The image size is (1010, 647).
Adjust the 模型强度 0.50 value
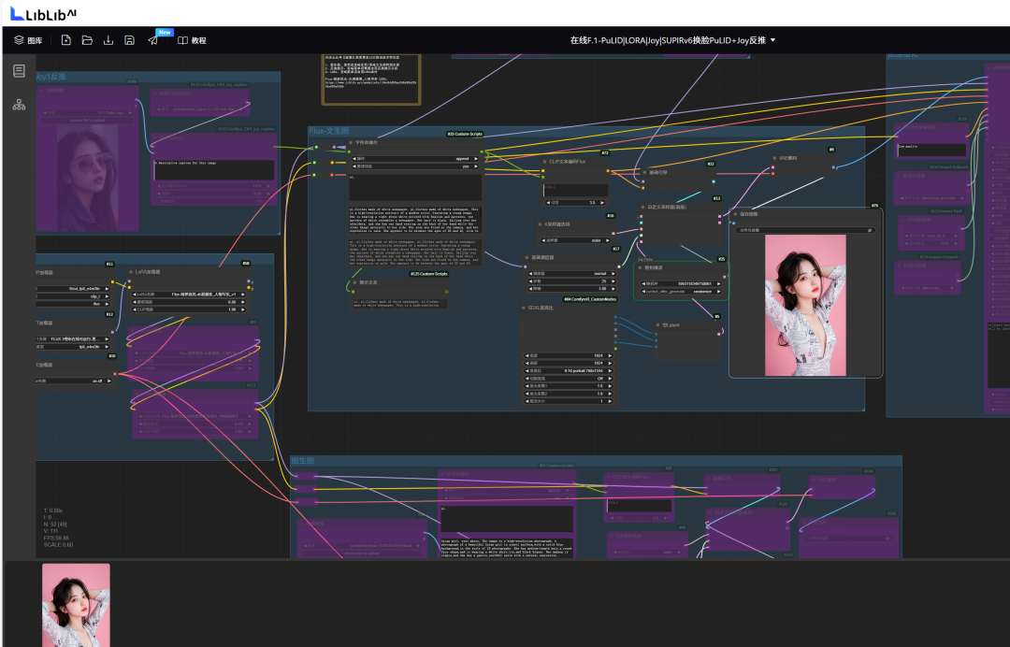coord(189,302)
